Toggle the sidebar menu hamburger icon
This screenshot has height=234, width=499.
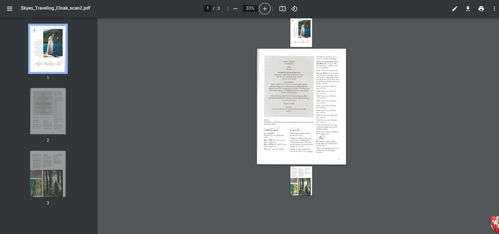click(9, 9)
